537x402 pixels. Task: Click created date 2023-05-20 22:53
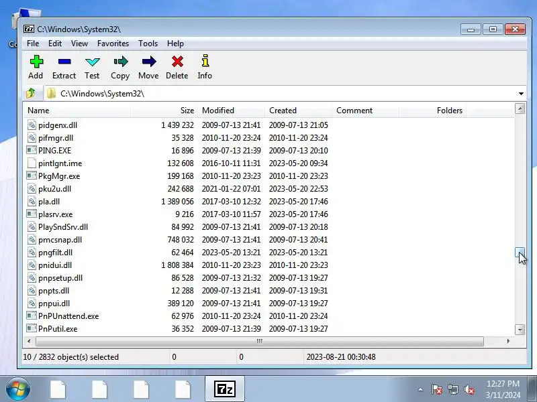pyautogui.click(x=298, y=189)
